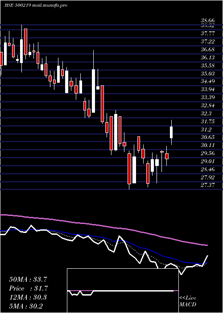The image size is (223, 313).
Task: Click the 29.01 price axis label
Action: (208, 161)
